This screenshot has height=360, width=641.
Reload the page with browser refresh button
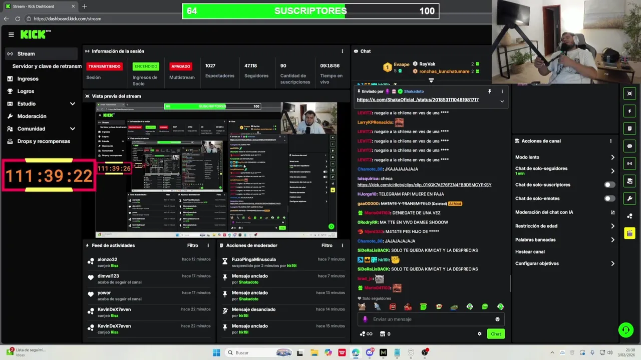click(x=18, y=18)
